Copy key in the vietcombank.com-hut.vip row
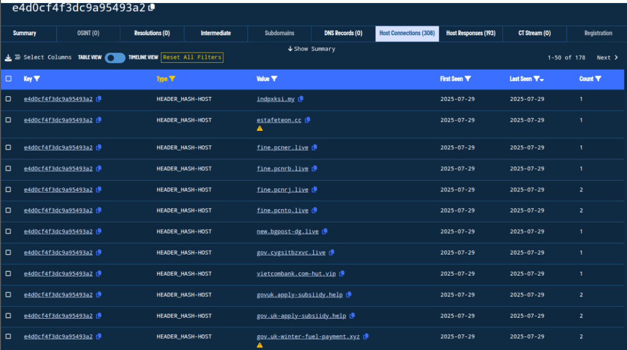Viewport: 627px width, 350px height. tap(98, 274)
